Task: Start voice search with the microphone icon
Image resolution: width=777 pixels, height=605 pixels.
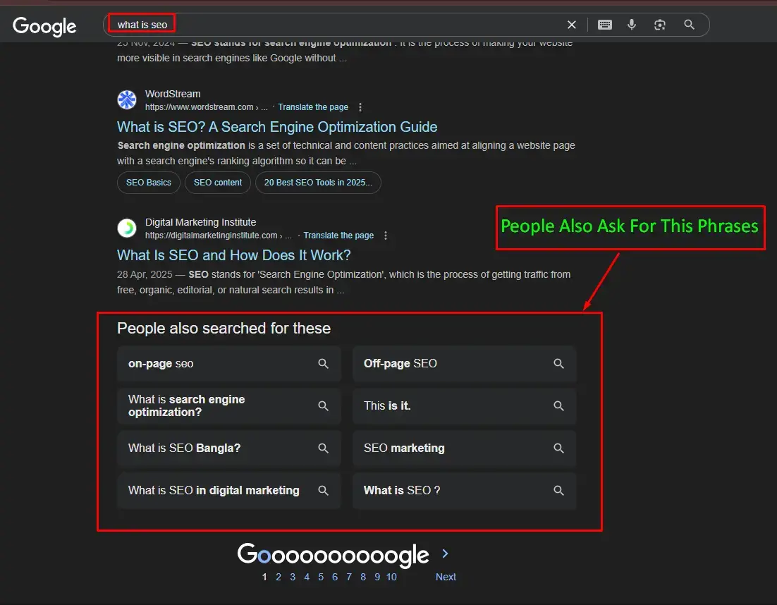Action: tap(632, 25)
